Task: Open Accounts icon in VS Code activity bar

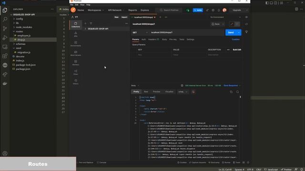Action: click(5, 153)
